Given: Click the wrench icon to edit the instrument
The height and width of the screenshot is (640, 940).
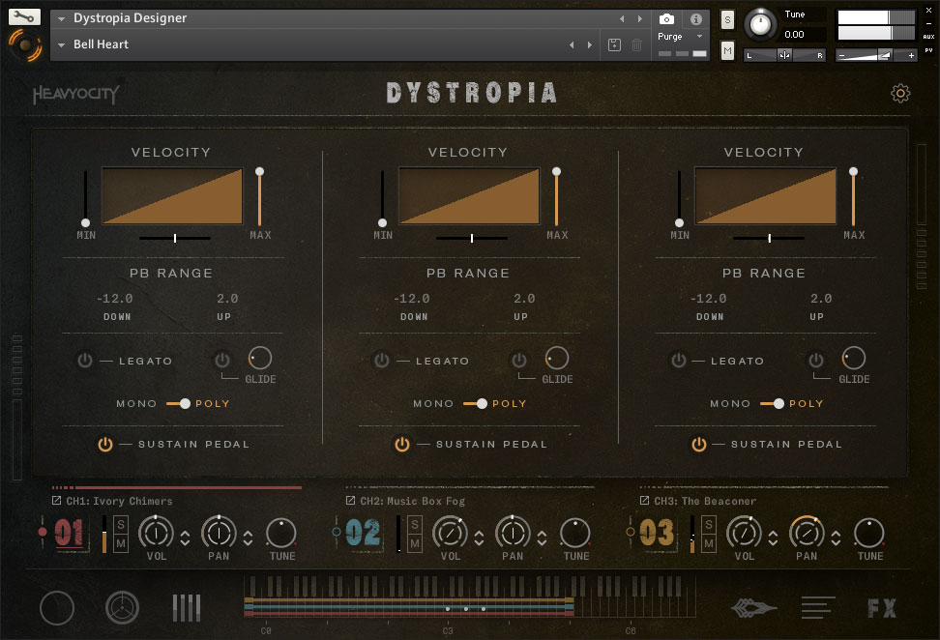Looking at the screenshot, I should point(24,16).
